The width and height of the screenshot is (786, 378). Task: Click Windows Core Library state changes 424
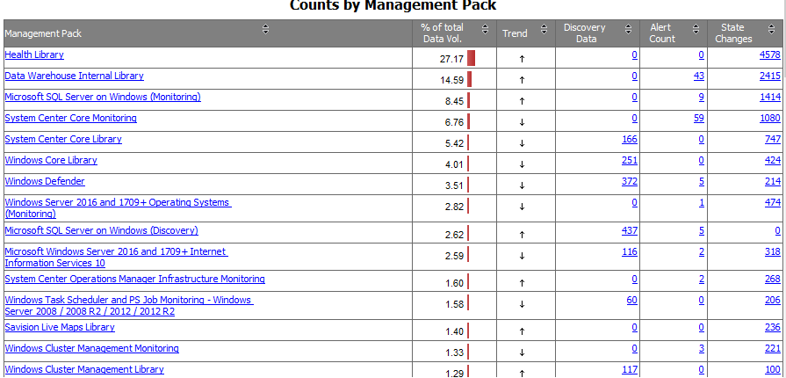point(773,160)
